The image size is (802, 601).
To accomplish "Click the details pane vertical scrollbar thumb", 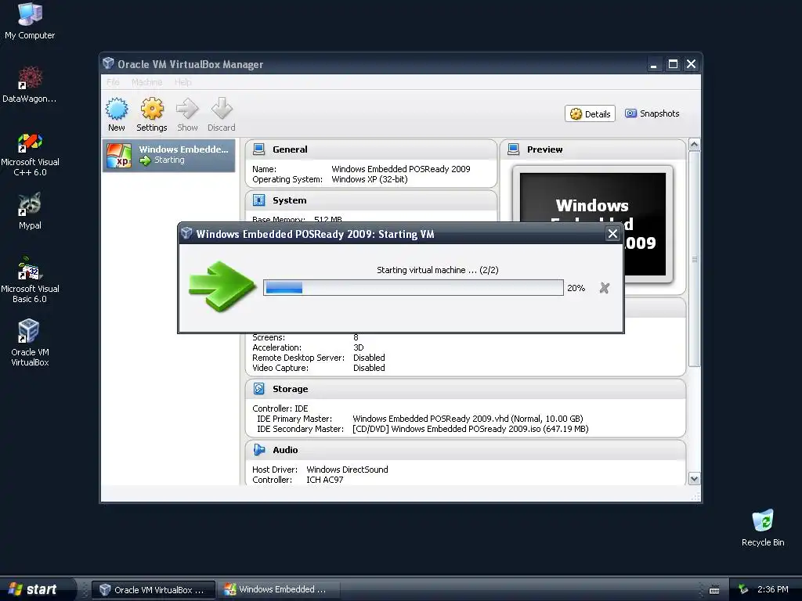I will 694,259.
